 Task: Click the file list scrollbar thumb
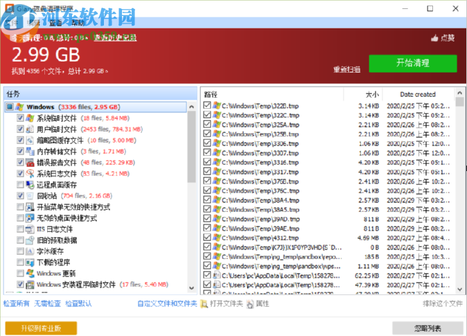459,102
